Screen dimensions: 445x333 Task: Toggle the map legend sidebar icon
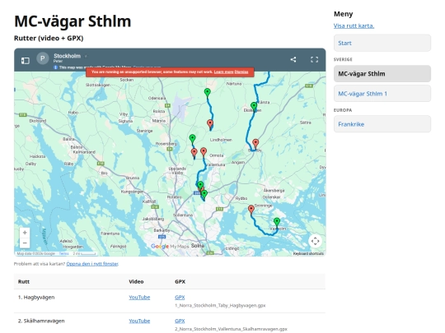click(26, 60)
